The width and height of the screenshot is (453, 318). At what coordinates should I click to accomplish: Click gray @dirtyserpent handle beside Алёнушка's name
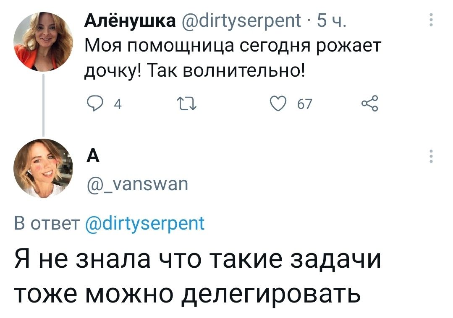click(x=241, y=20)
